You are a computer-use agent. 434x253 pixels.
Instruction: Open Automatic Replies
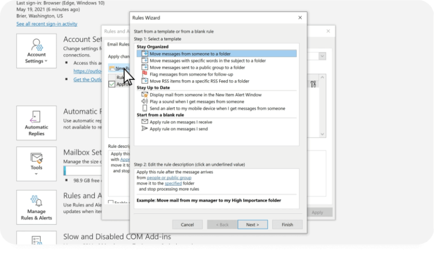pos(36,123)
